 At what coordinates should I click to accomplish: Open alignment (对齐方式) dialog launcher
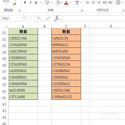coord(123,10)
